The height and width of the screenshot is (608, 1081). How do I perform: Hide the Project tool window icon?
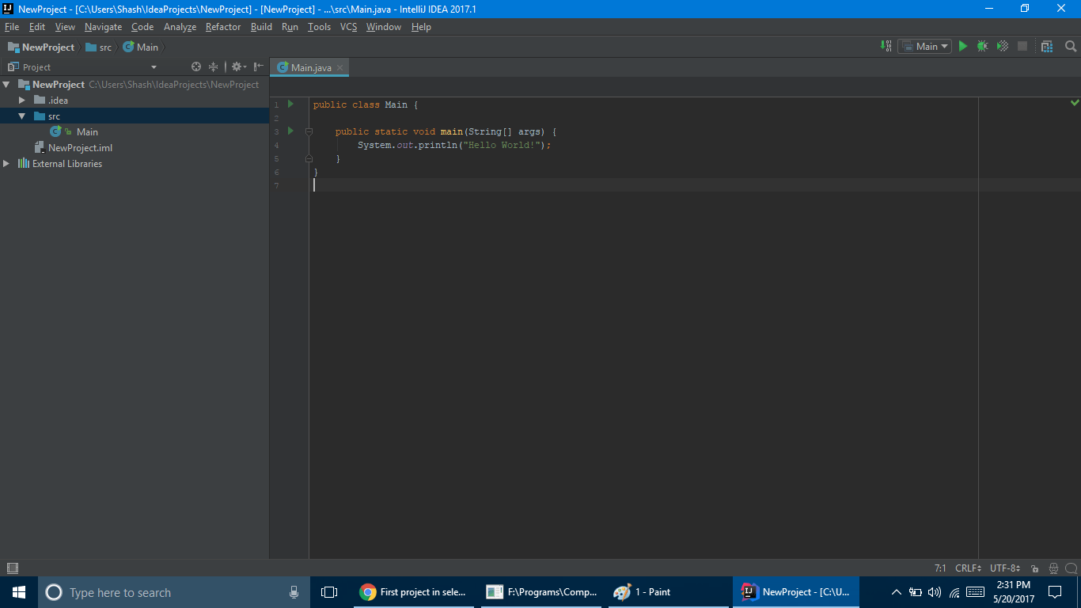click(x=257, y=66)
